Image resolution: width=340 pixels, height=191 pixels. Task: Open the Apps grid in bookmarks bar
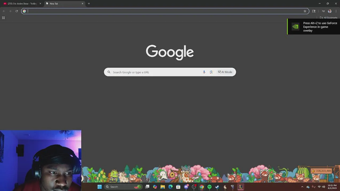(3, 18)
